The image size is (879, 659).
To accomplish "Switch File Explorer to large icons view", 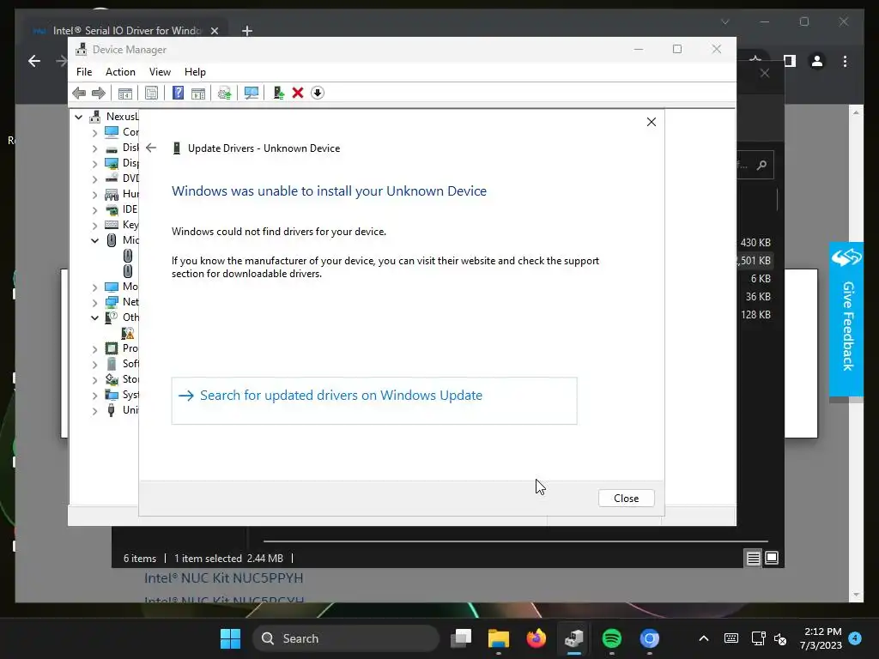I will 772,558.
